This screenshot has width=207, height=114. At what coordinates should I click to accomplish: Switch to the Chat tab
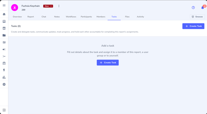(44, 17)
